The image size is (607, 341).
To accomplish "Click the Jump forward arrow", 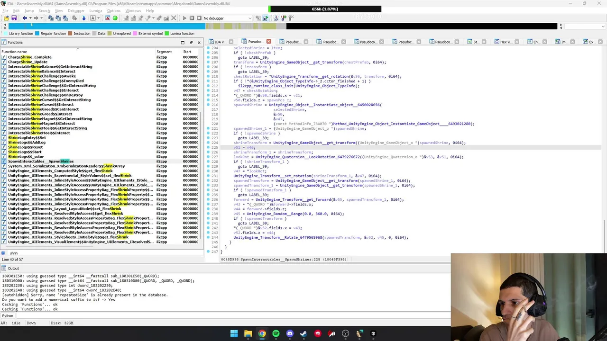I will (36, 18).
